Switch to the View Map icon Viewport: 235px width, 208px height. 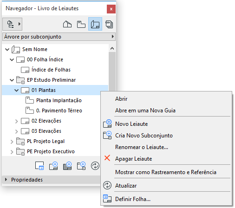tap(81, 24)
